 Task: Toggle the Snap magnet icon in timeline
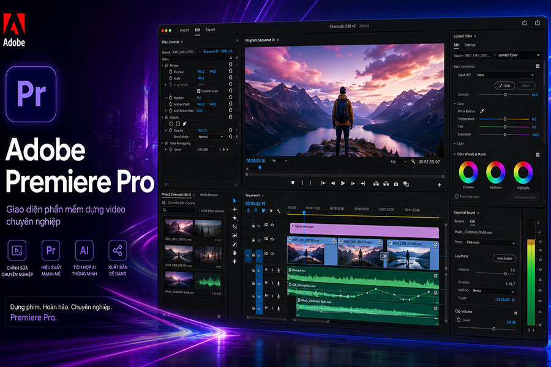[x=256, y=210]
